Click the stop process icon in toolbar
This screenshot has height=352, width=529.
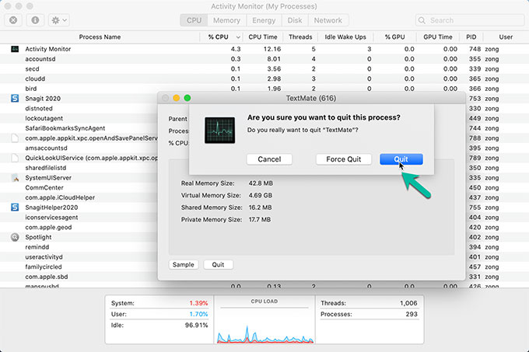(x=14, y=20)
